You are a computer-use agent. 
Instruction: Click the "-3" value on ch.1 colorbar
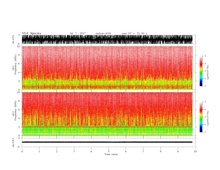click(205, 56)
